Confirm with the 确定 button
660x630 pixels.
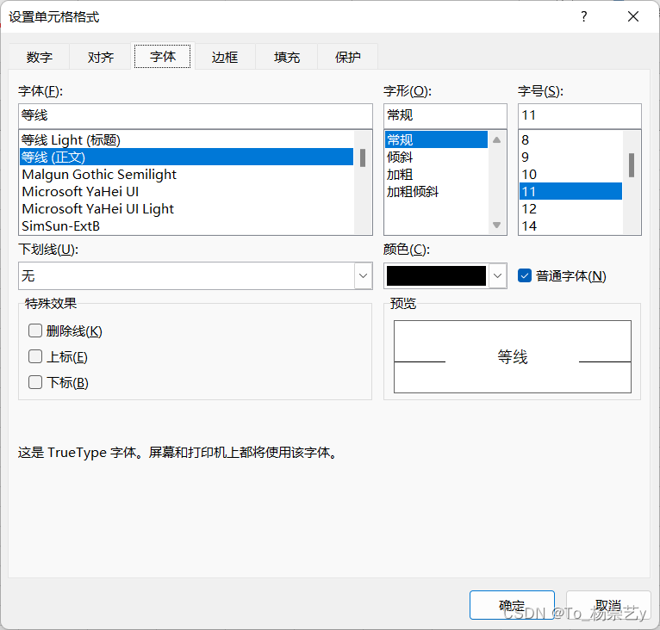[x=512, y=605]
